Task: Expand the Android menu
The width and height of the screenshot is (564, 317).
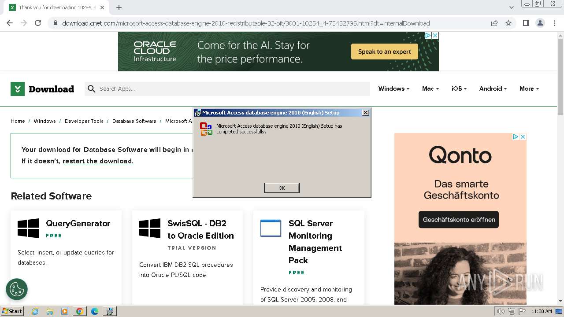Action: pyautogui.click(x=493, y=88)
